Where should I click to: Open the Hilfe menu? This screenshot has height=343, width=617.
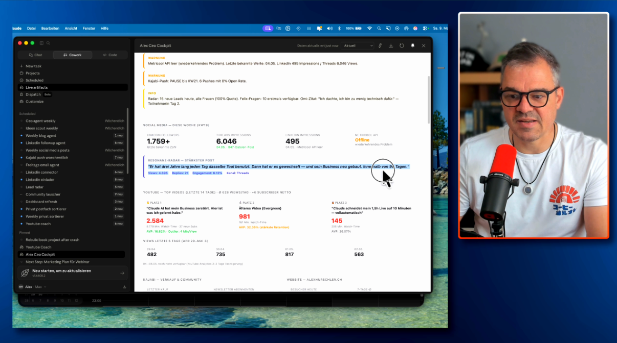coord(104,28)
